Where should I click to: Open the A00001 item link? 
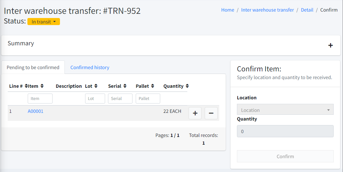pos(35,111)
